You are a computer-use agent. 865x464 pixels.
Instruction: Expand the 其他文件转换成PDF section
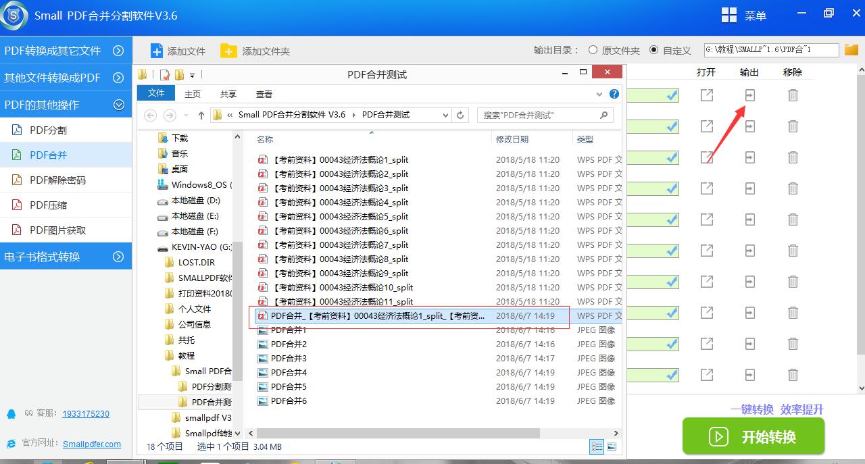118,78
